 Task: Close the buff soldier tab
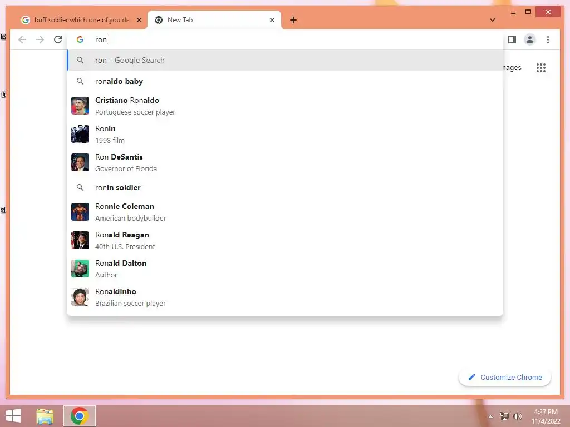(x=139, y=20)
